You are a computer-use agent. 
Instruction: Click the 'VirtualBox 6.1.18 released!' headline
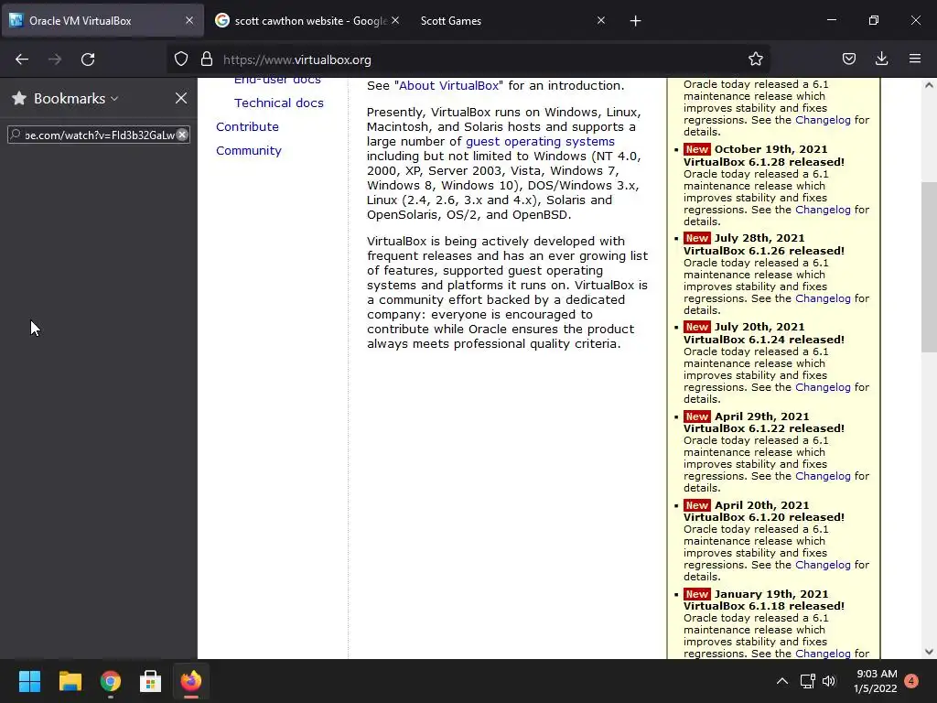pyautogui.click(x=764, y=606)
